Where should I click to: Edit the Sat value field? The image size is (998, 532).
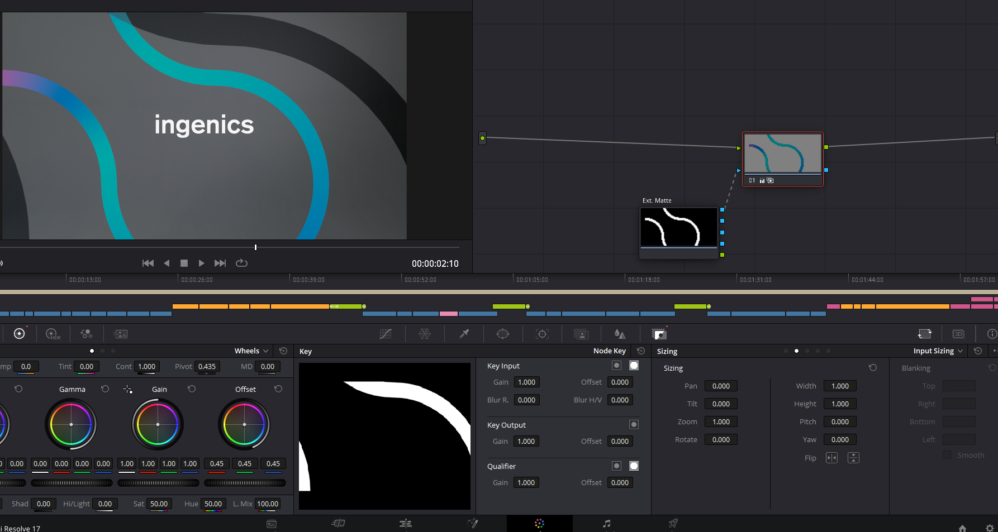click(x=159, y=504)
